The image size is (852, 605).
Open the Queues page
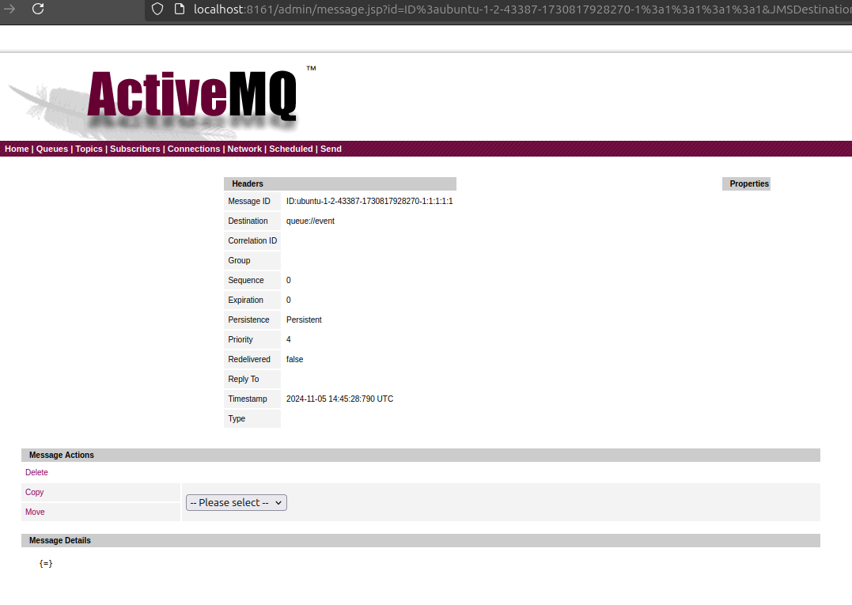pos(52,149)
